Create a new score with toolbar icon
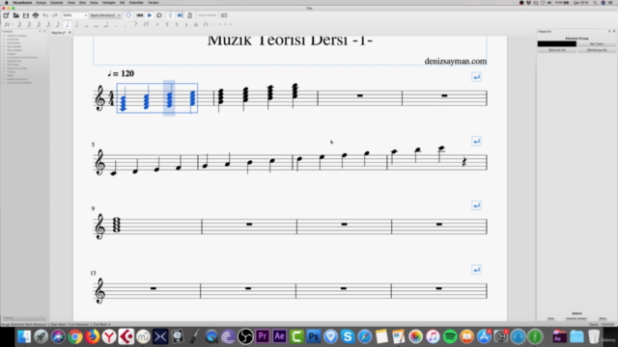Image resolution: width=618 pixels, height=347 pixels. click(7, 15)
